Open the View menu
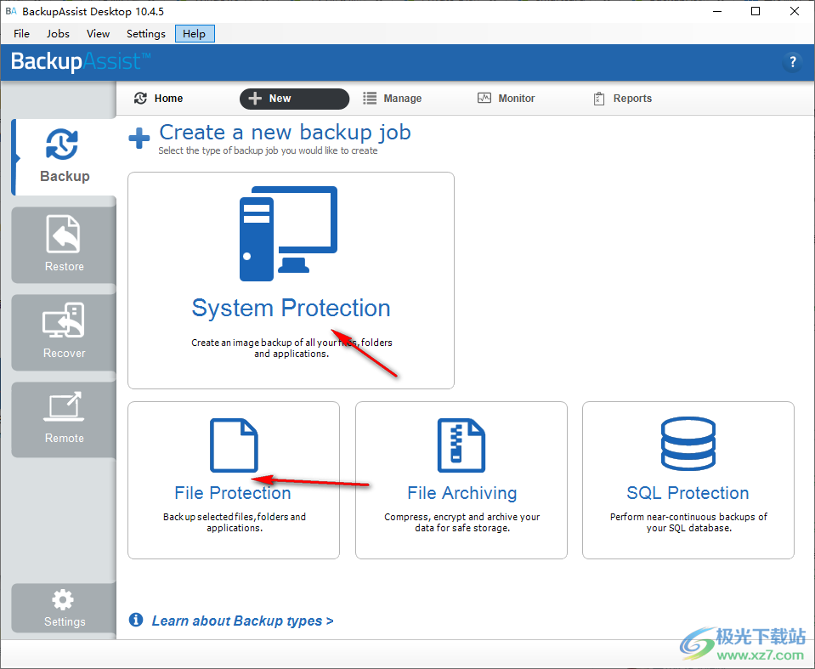This screenshot has height=669, width=815. click(x=98, y=34)
